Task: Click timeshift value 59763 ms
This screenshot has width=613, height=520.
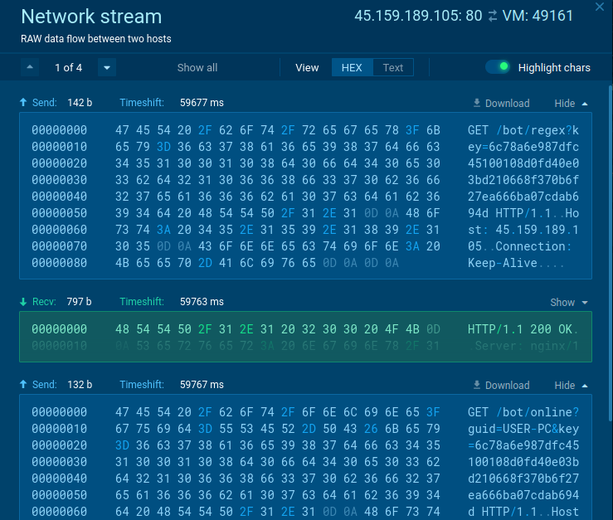Action: (202, 301)
